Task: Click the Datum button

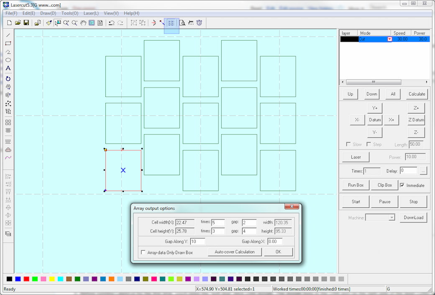Action: coord(375,120)
